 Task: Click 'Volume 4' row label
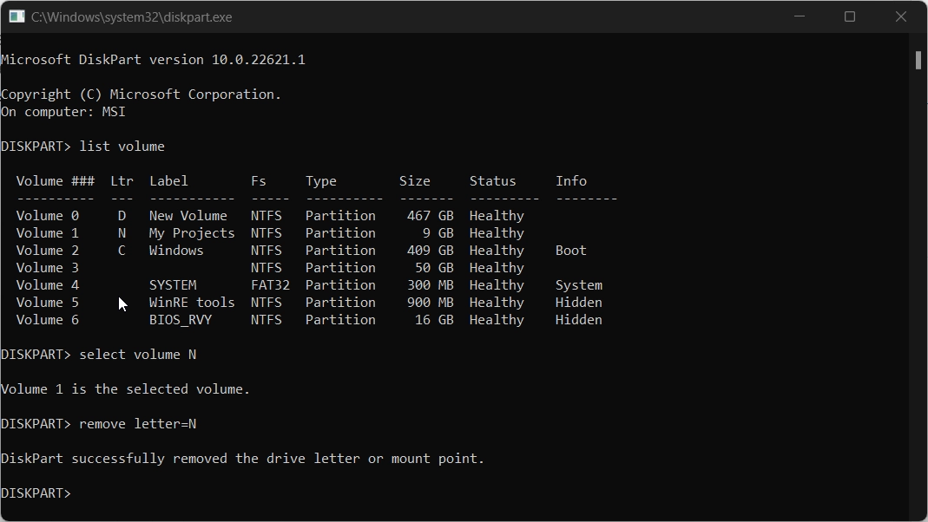coord(48,285)
